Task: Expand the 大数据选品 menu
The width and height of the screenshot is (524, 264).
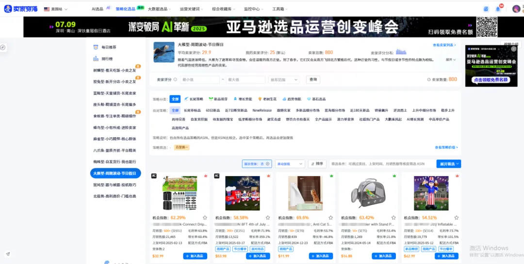Action: tap(160, 9)
